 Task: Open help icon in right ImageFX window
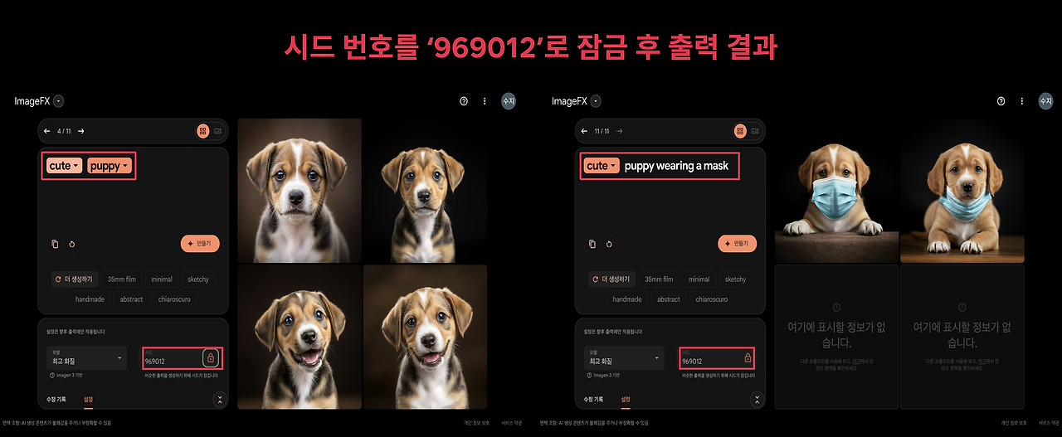point(1001,101)
